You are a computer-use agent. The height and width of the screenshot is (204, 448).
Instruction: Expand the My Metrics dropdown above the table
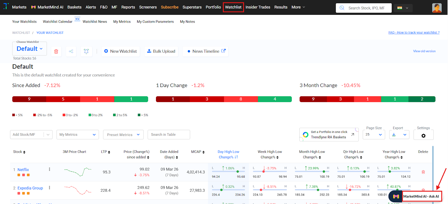pyautogui.click(x=78, y=135)
